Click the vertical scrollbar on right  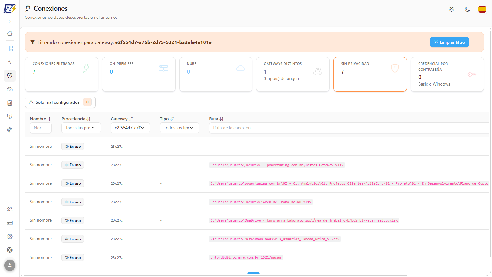click(490, 144)
